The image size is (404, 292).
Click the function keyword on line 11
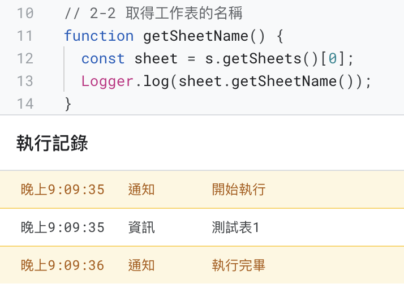tap(99, 36)
